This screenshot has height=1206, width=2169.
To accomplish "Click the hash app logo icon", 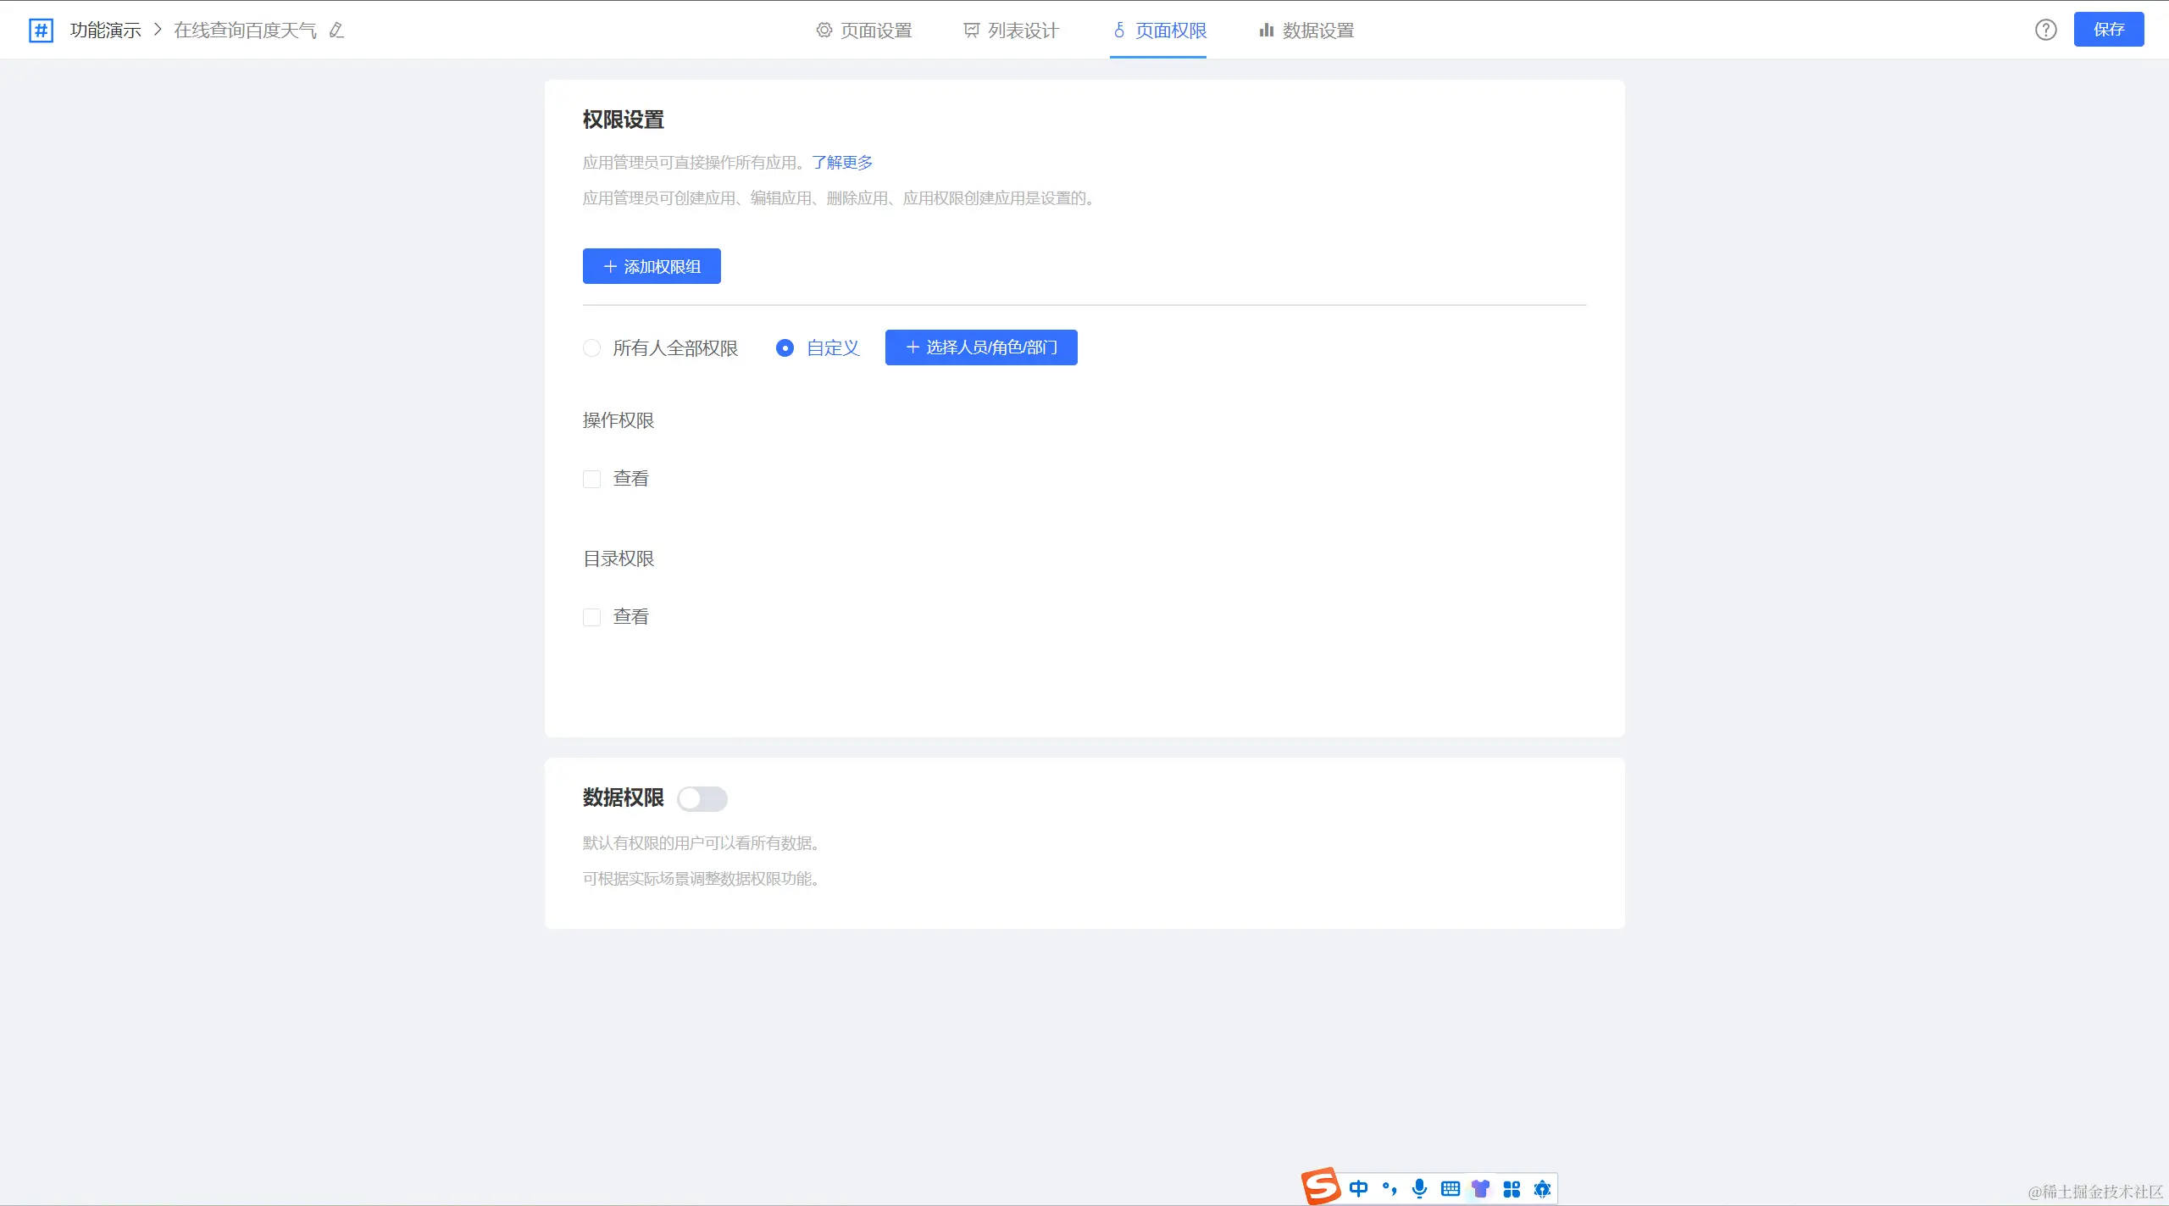I will pyautogui.click(x=41, y=31).
